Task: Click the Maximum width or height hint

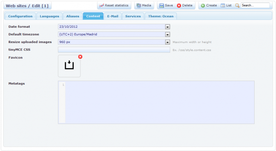Action: pos(192,42)
